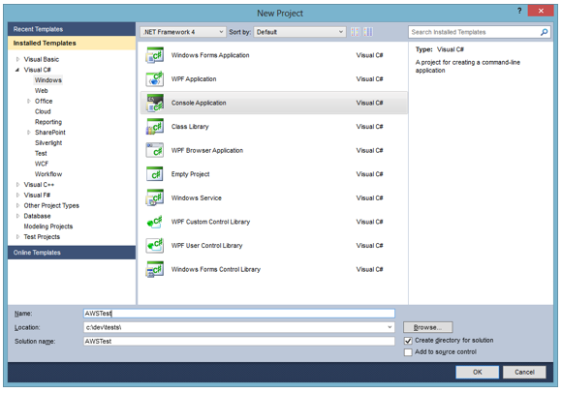Screen dimensions: 562x393
Task: Select Class Library template name
Action: [190, 127]
